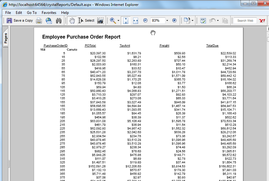Toggle the fit width button
Viewport: 269px width, 181px height.
click(x=135, y=21)
